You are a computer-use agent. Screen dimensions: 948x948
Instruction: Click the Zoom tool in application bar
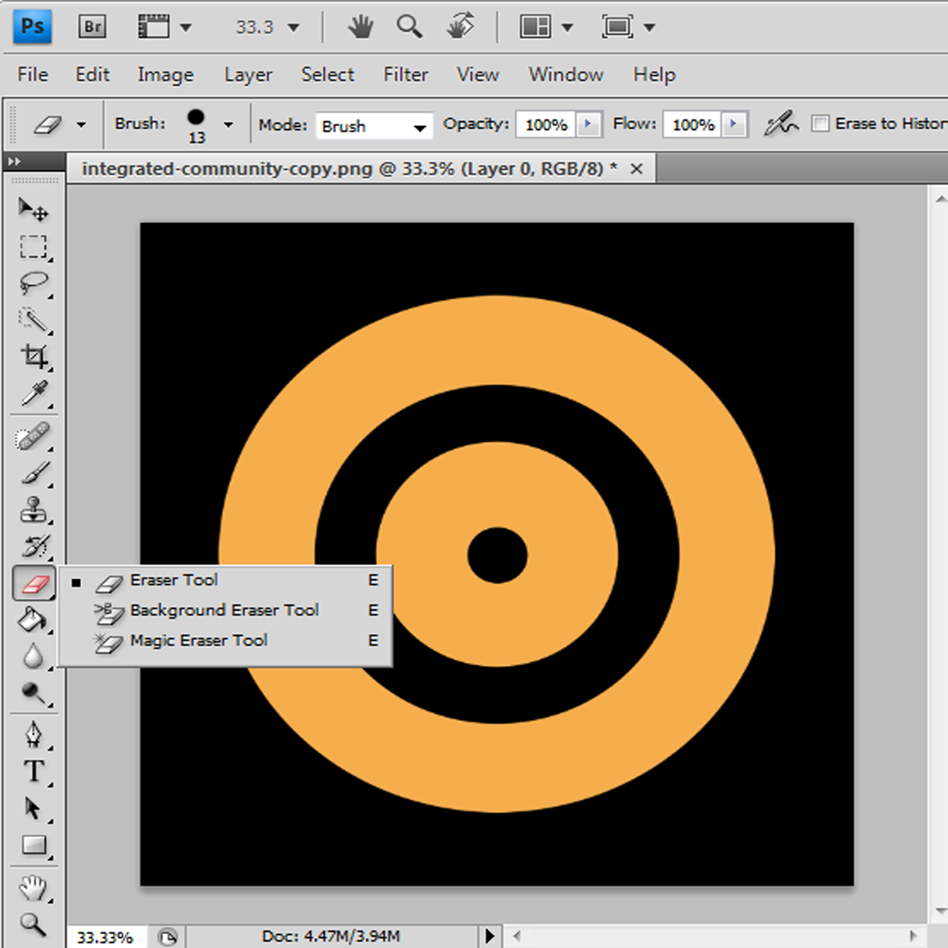410,27
